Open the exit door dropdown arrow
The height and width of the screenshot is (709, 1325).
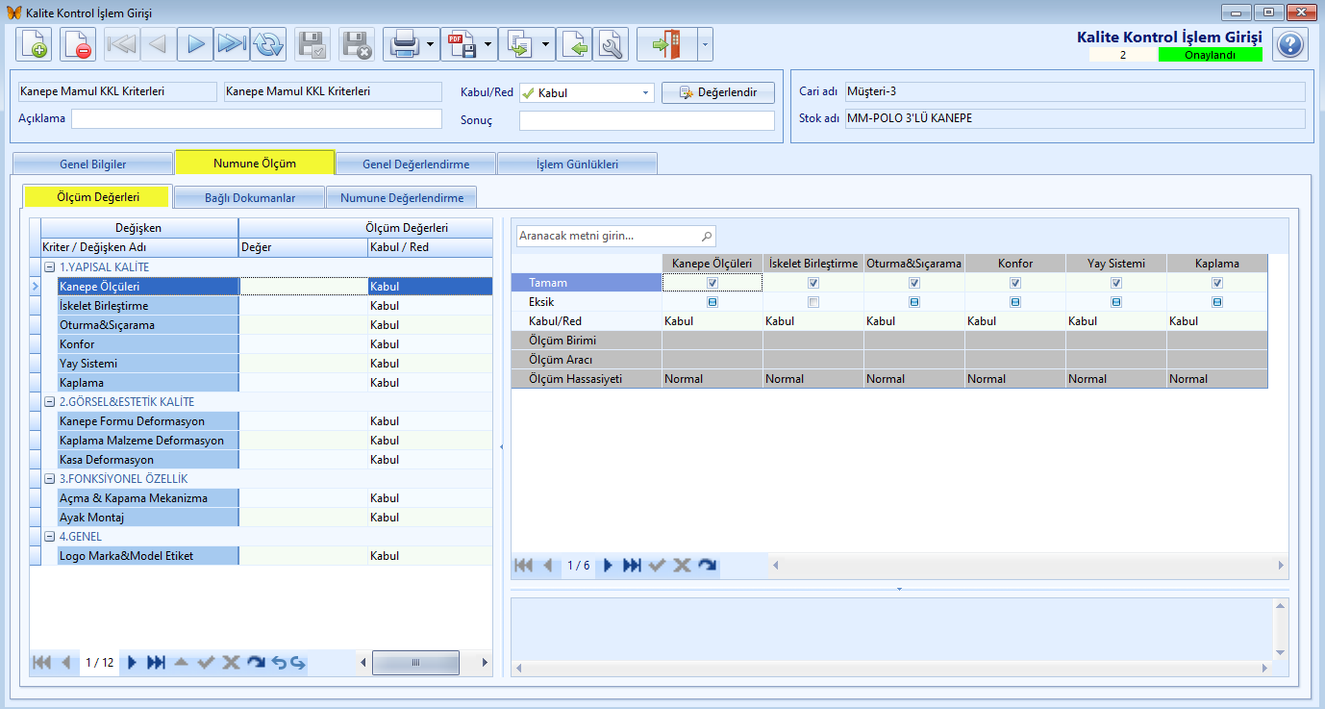pyautogui.click(x=705, y=44)
